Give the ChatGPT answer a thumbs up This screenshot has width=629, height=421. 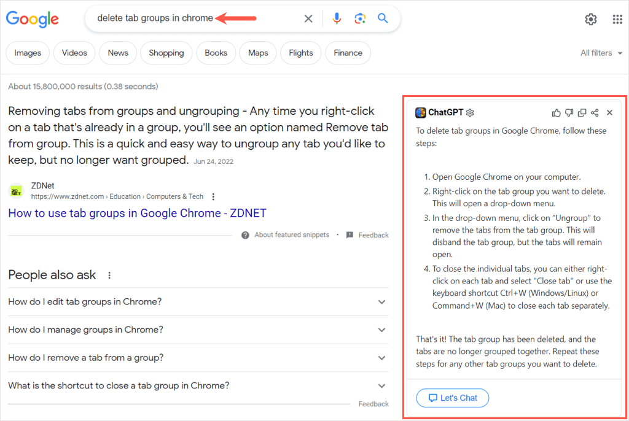pyautogui.click(x=557, y=112)
